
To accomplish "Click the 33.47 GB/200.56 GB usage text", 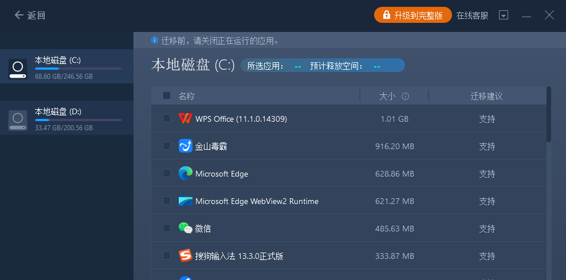I will (x=64, y=128).
